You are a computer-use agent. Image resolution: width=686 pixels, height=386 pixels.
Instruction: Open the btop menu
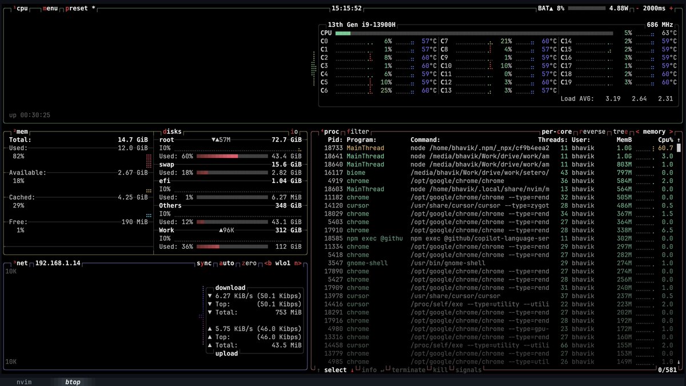tap(50, 9)
